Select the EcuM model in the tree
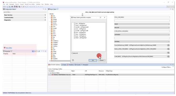Viewport: 176px width, 96px height. tap(54, 35)
